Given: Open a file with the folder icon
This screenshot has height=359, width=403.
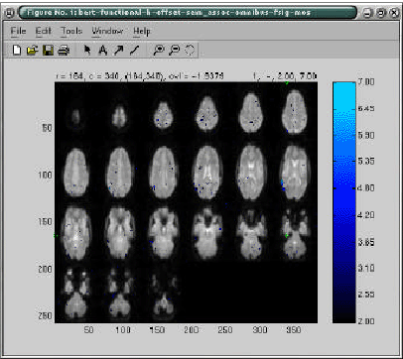Looking at the screenshot, I should click(32, 51).
